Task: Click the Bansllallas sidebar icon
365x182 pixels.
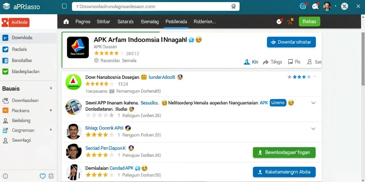Action: [x=5, y=60]
